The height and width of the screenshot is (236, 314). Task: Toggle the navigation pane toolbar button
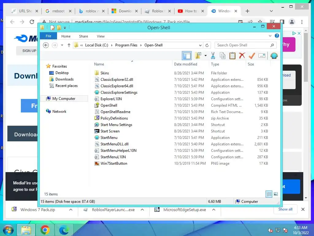point(187,56)
